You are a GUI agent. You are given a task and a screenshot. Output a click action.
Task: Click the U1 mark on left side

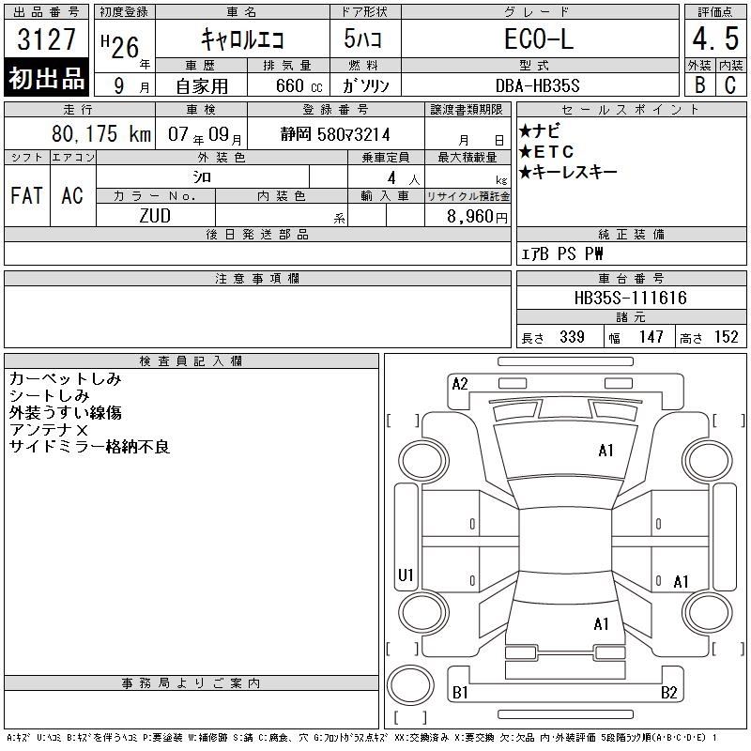[x=406, y=575]
